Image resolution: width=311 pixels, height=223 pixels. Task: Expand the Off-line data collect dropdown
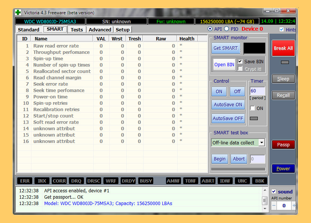coord(262,143)
